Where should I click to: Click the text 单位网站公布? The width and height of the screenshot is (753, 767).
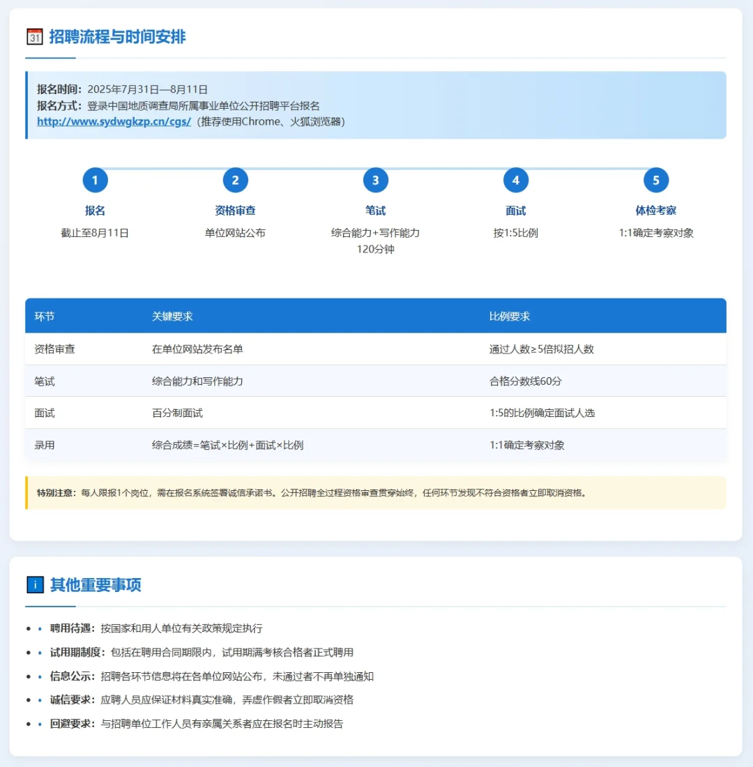[x=236, y=233]
